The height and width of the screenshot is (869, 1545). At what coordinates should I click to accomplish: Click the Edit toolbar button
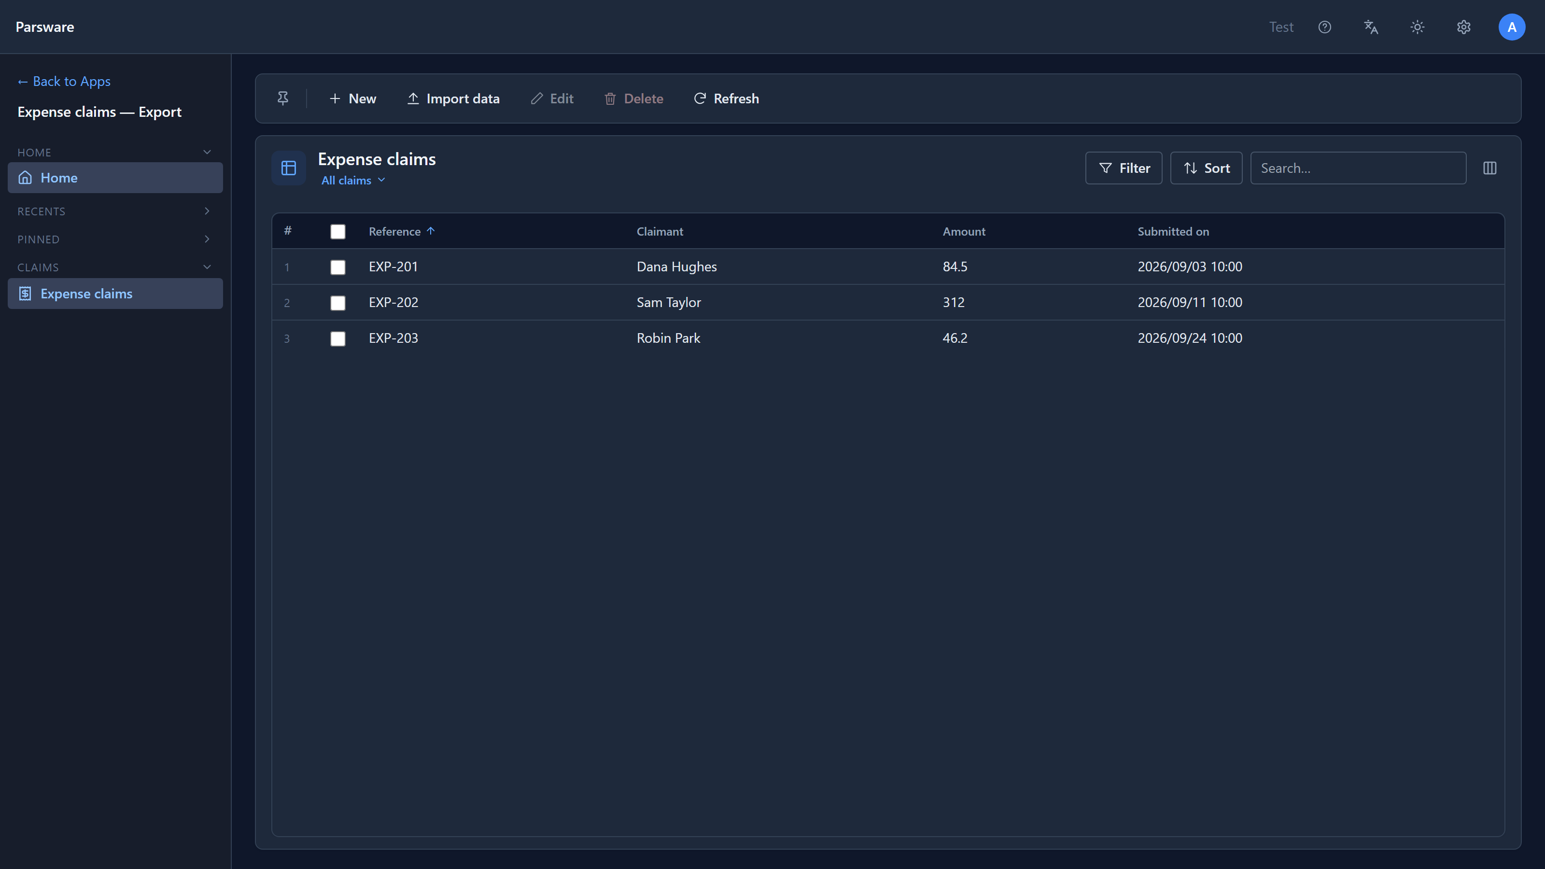coord(552,98)
